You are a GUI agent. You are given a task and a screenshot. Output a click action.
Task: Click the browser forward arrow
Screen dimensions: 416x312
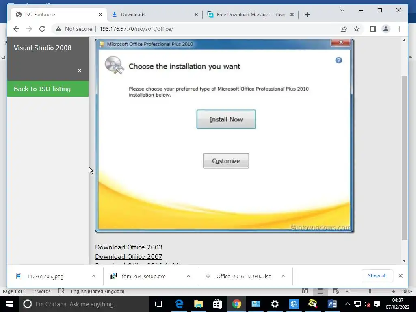point(29,29)
